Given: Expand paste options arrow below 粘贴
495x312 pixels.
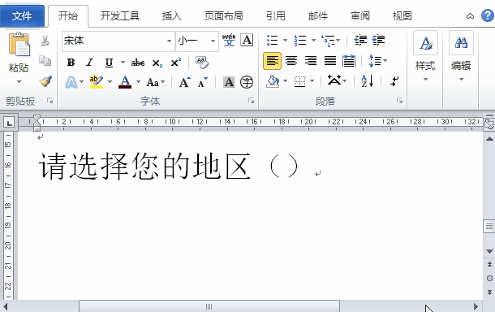Looking at the screenshot, I should [19, 81].
